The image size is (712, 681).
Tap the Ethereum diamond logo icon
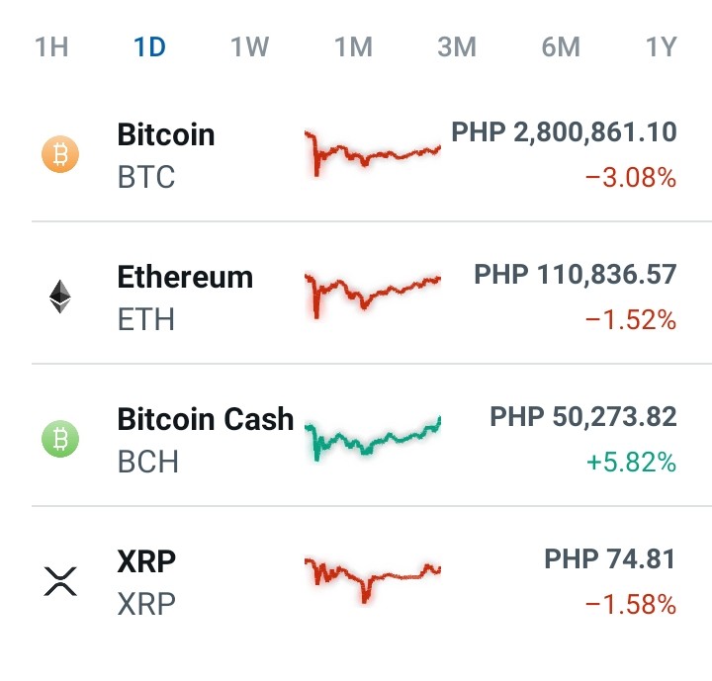point(60,297)
